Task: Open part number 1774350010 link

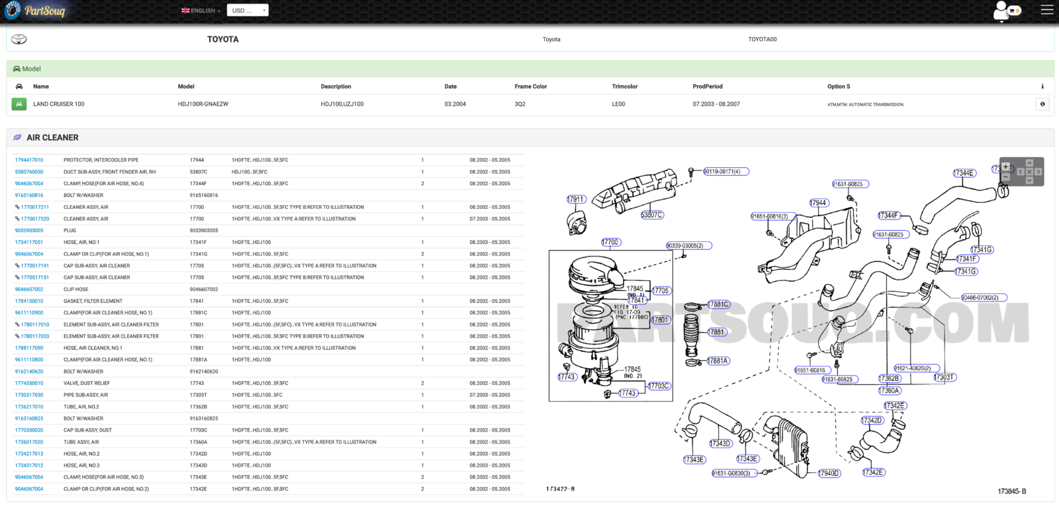Action: 29,383
